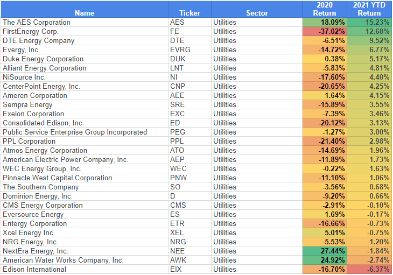The width and height of the screenshot is (393, 275).
Task: Click the 2021 YTD Return header
Action: [369, 9]
